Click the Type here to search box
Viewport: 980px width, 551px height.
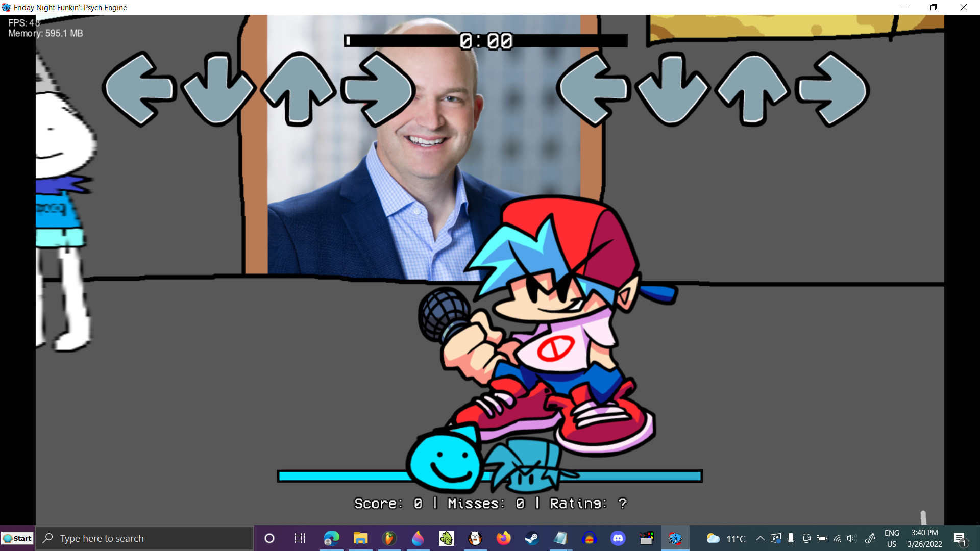[x=145, y=538]
